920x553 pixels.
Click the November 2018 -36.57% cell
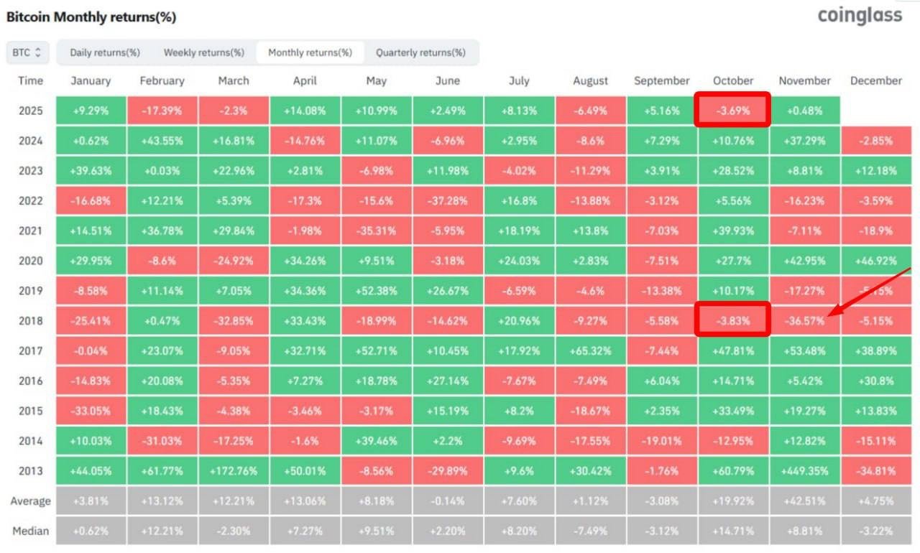pos(804,320)
